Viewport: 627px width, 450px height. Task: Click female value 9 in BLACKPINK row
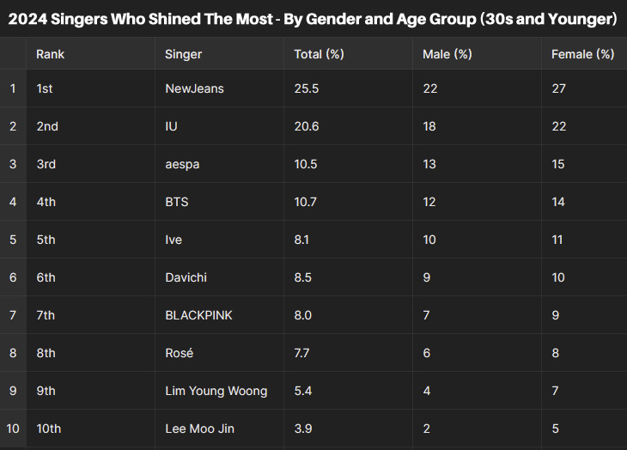pos(556,315)
